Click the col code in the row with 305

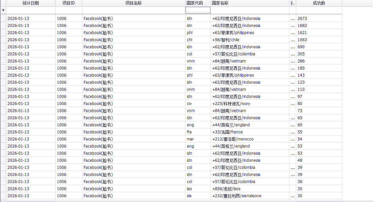coord(198,54)
